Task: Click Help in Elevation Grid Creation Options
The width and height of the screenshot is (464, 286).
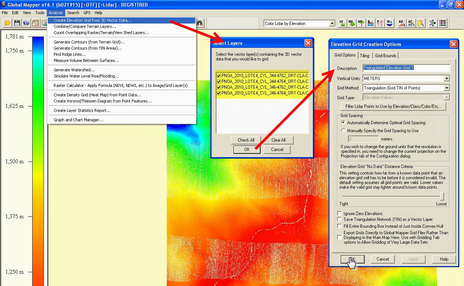Action: coord(444,259)
